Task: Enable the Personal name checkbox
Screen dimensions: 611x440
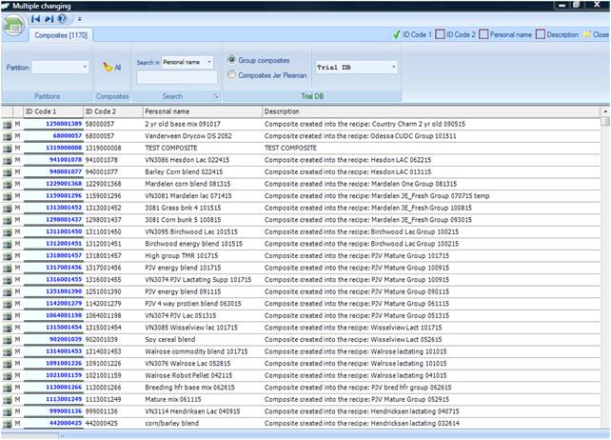Action: pos(483,34)
